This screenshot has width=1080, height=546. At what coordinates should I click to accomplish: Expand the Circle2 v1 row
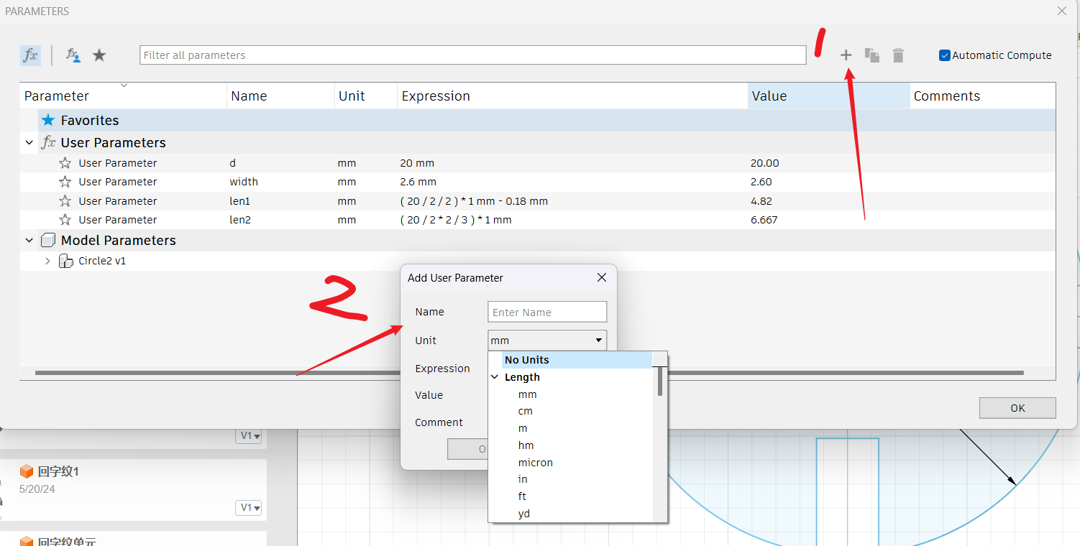(47, 261)
